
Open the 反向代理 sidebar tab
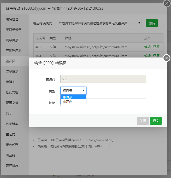click(x=15, y=145)
